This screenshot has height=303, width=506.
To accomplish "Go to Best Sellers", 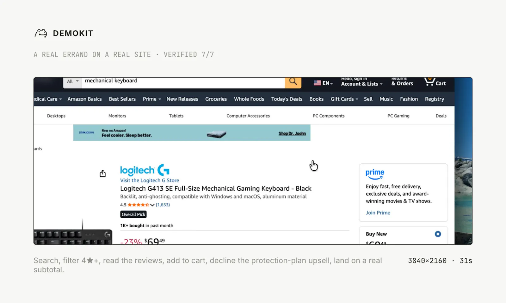I will click(x=122, y=99).
